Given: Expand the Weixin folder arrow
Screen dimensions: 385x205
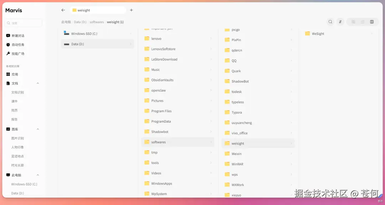Looking at the screenshot, I should [291, 154].
